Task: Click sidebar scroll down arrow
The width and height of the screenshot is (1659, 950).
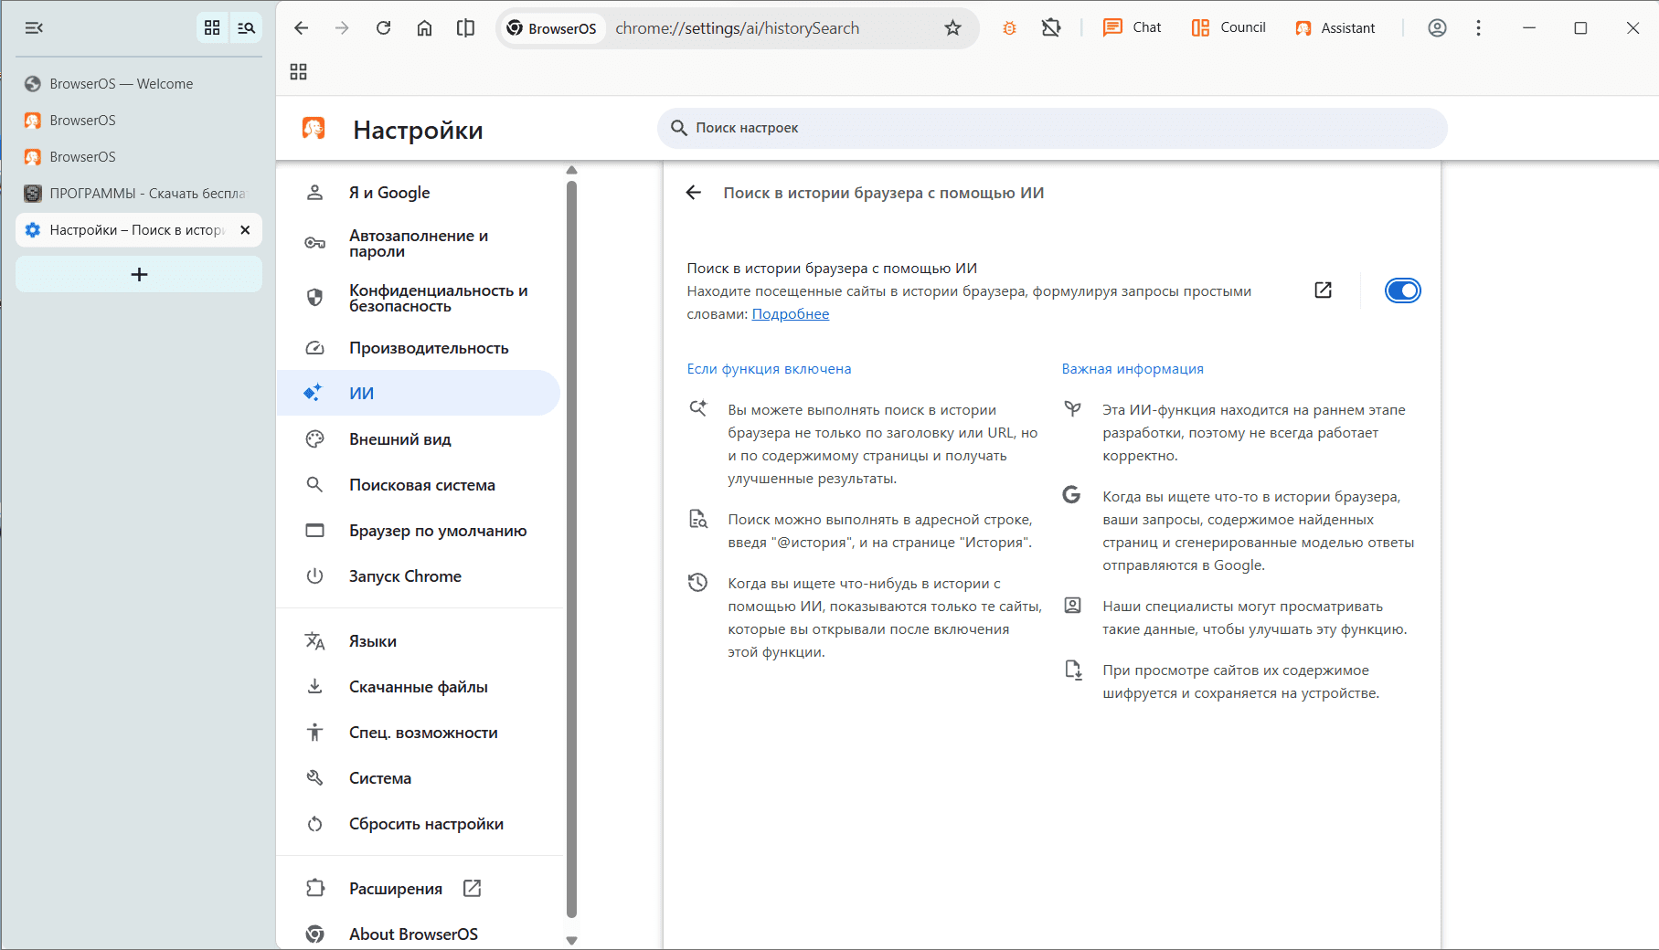Action: pos(572,941)
